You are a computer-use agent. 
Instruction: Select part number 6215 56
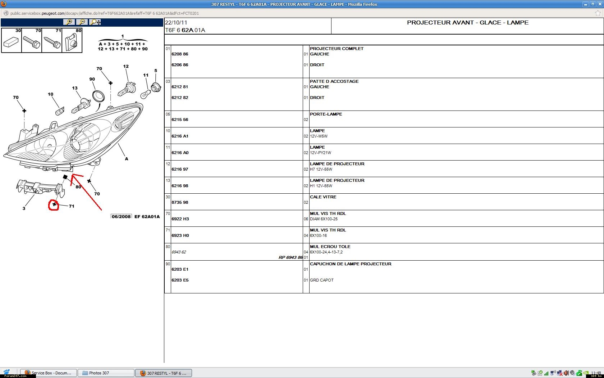(180, 120)
